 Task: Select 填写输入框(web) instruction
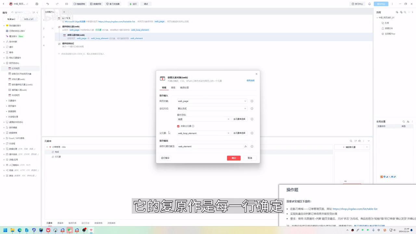[19, 90]
